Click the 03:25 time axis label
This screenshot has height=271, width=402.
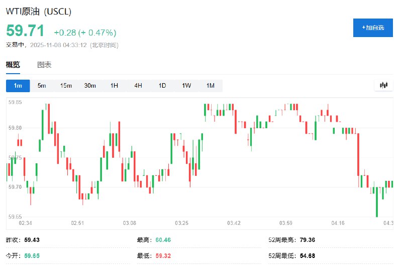(181, 223)
